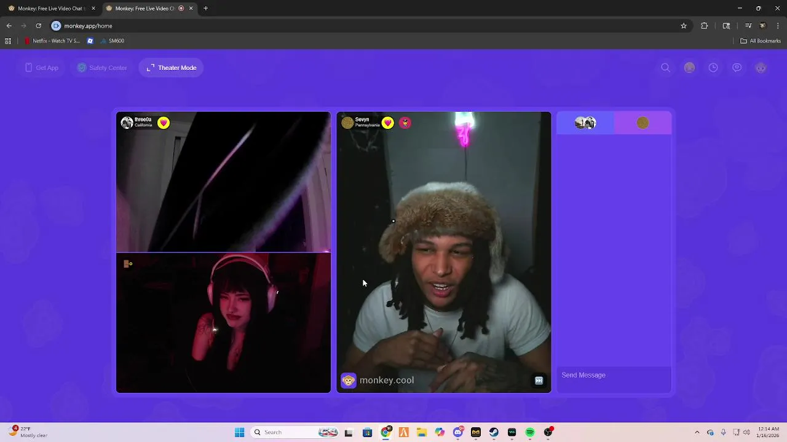Open the monkey profile icon in header
The image size is (787, 442).
click(761, 68)
